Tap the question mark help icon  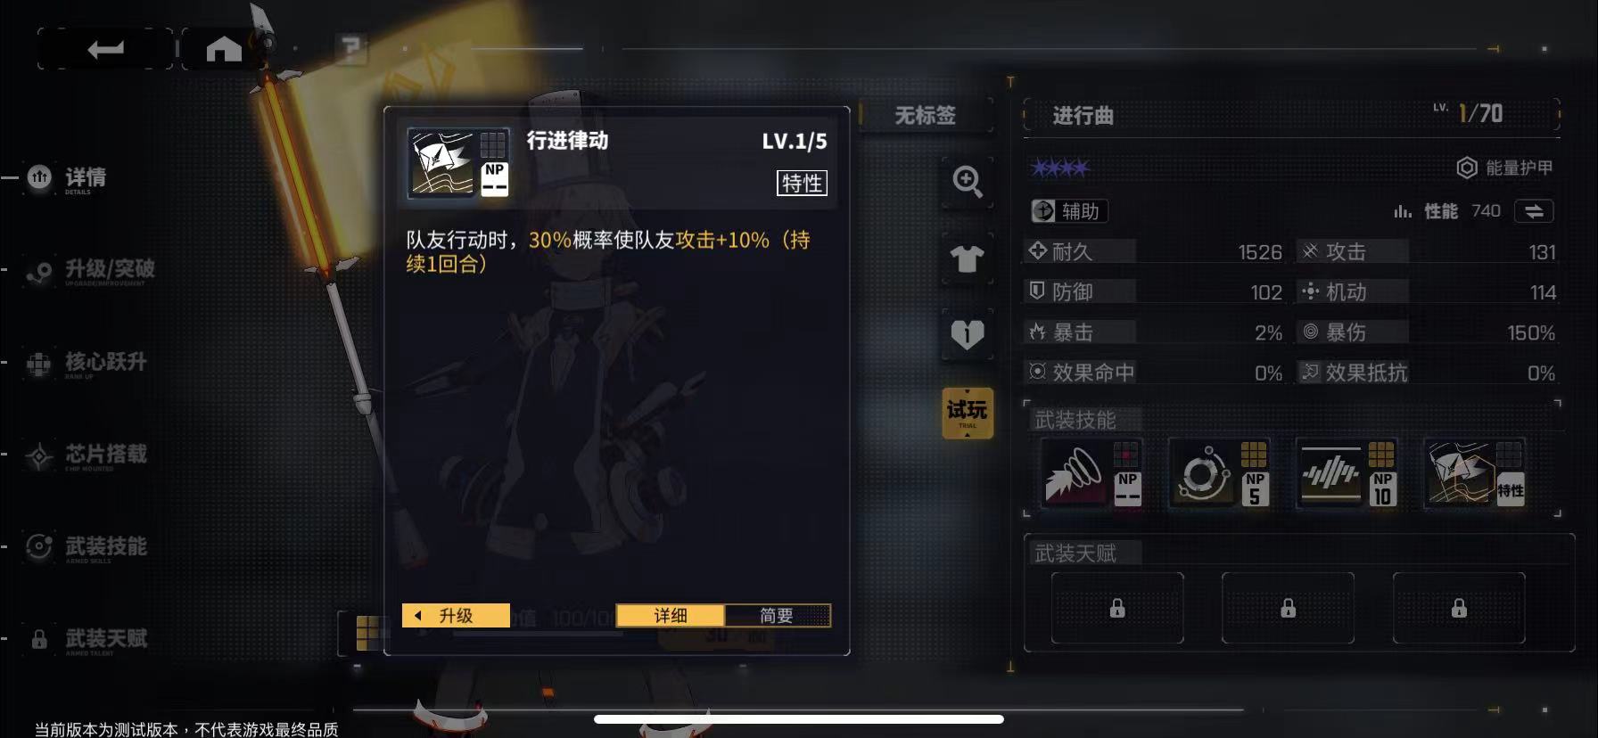point(351,48)
